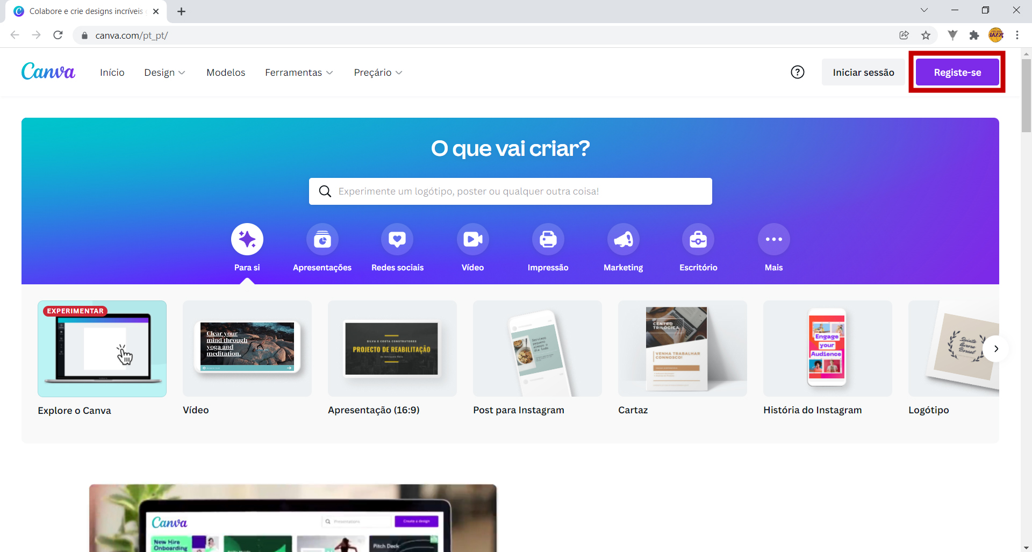This screenshot has height=552, width=1032.
Task: Click the page vertical scrollbar thumb
Action: [x=1026, y=95]
